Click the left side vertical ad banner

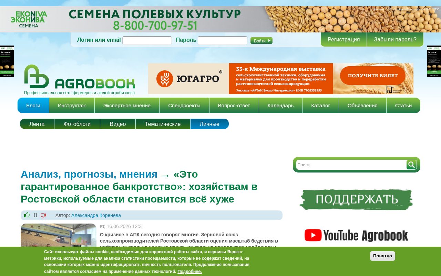pyautogui.click(x=7, y=61)
